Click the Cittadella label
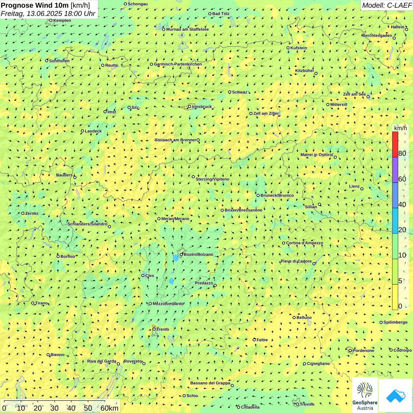Screen dimensions: 413x413 click(x=250, y=407)
